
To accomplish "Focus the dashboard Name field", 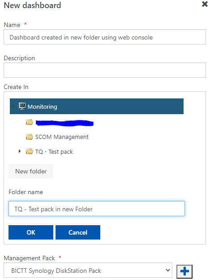I will [105, 37].
